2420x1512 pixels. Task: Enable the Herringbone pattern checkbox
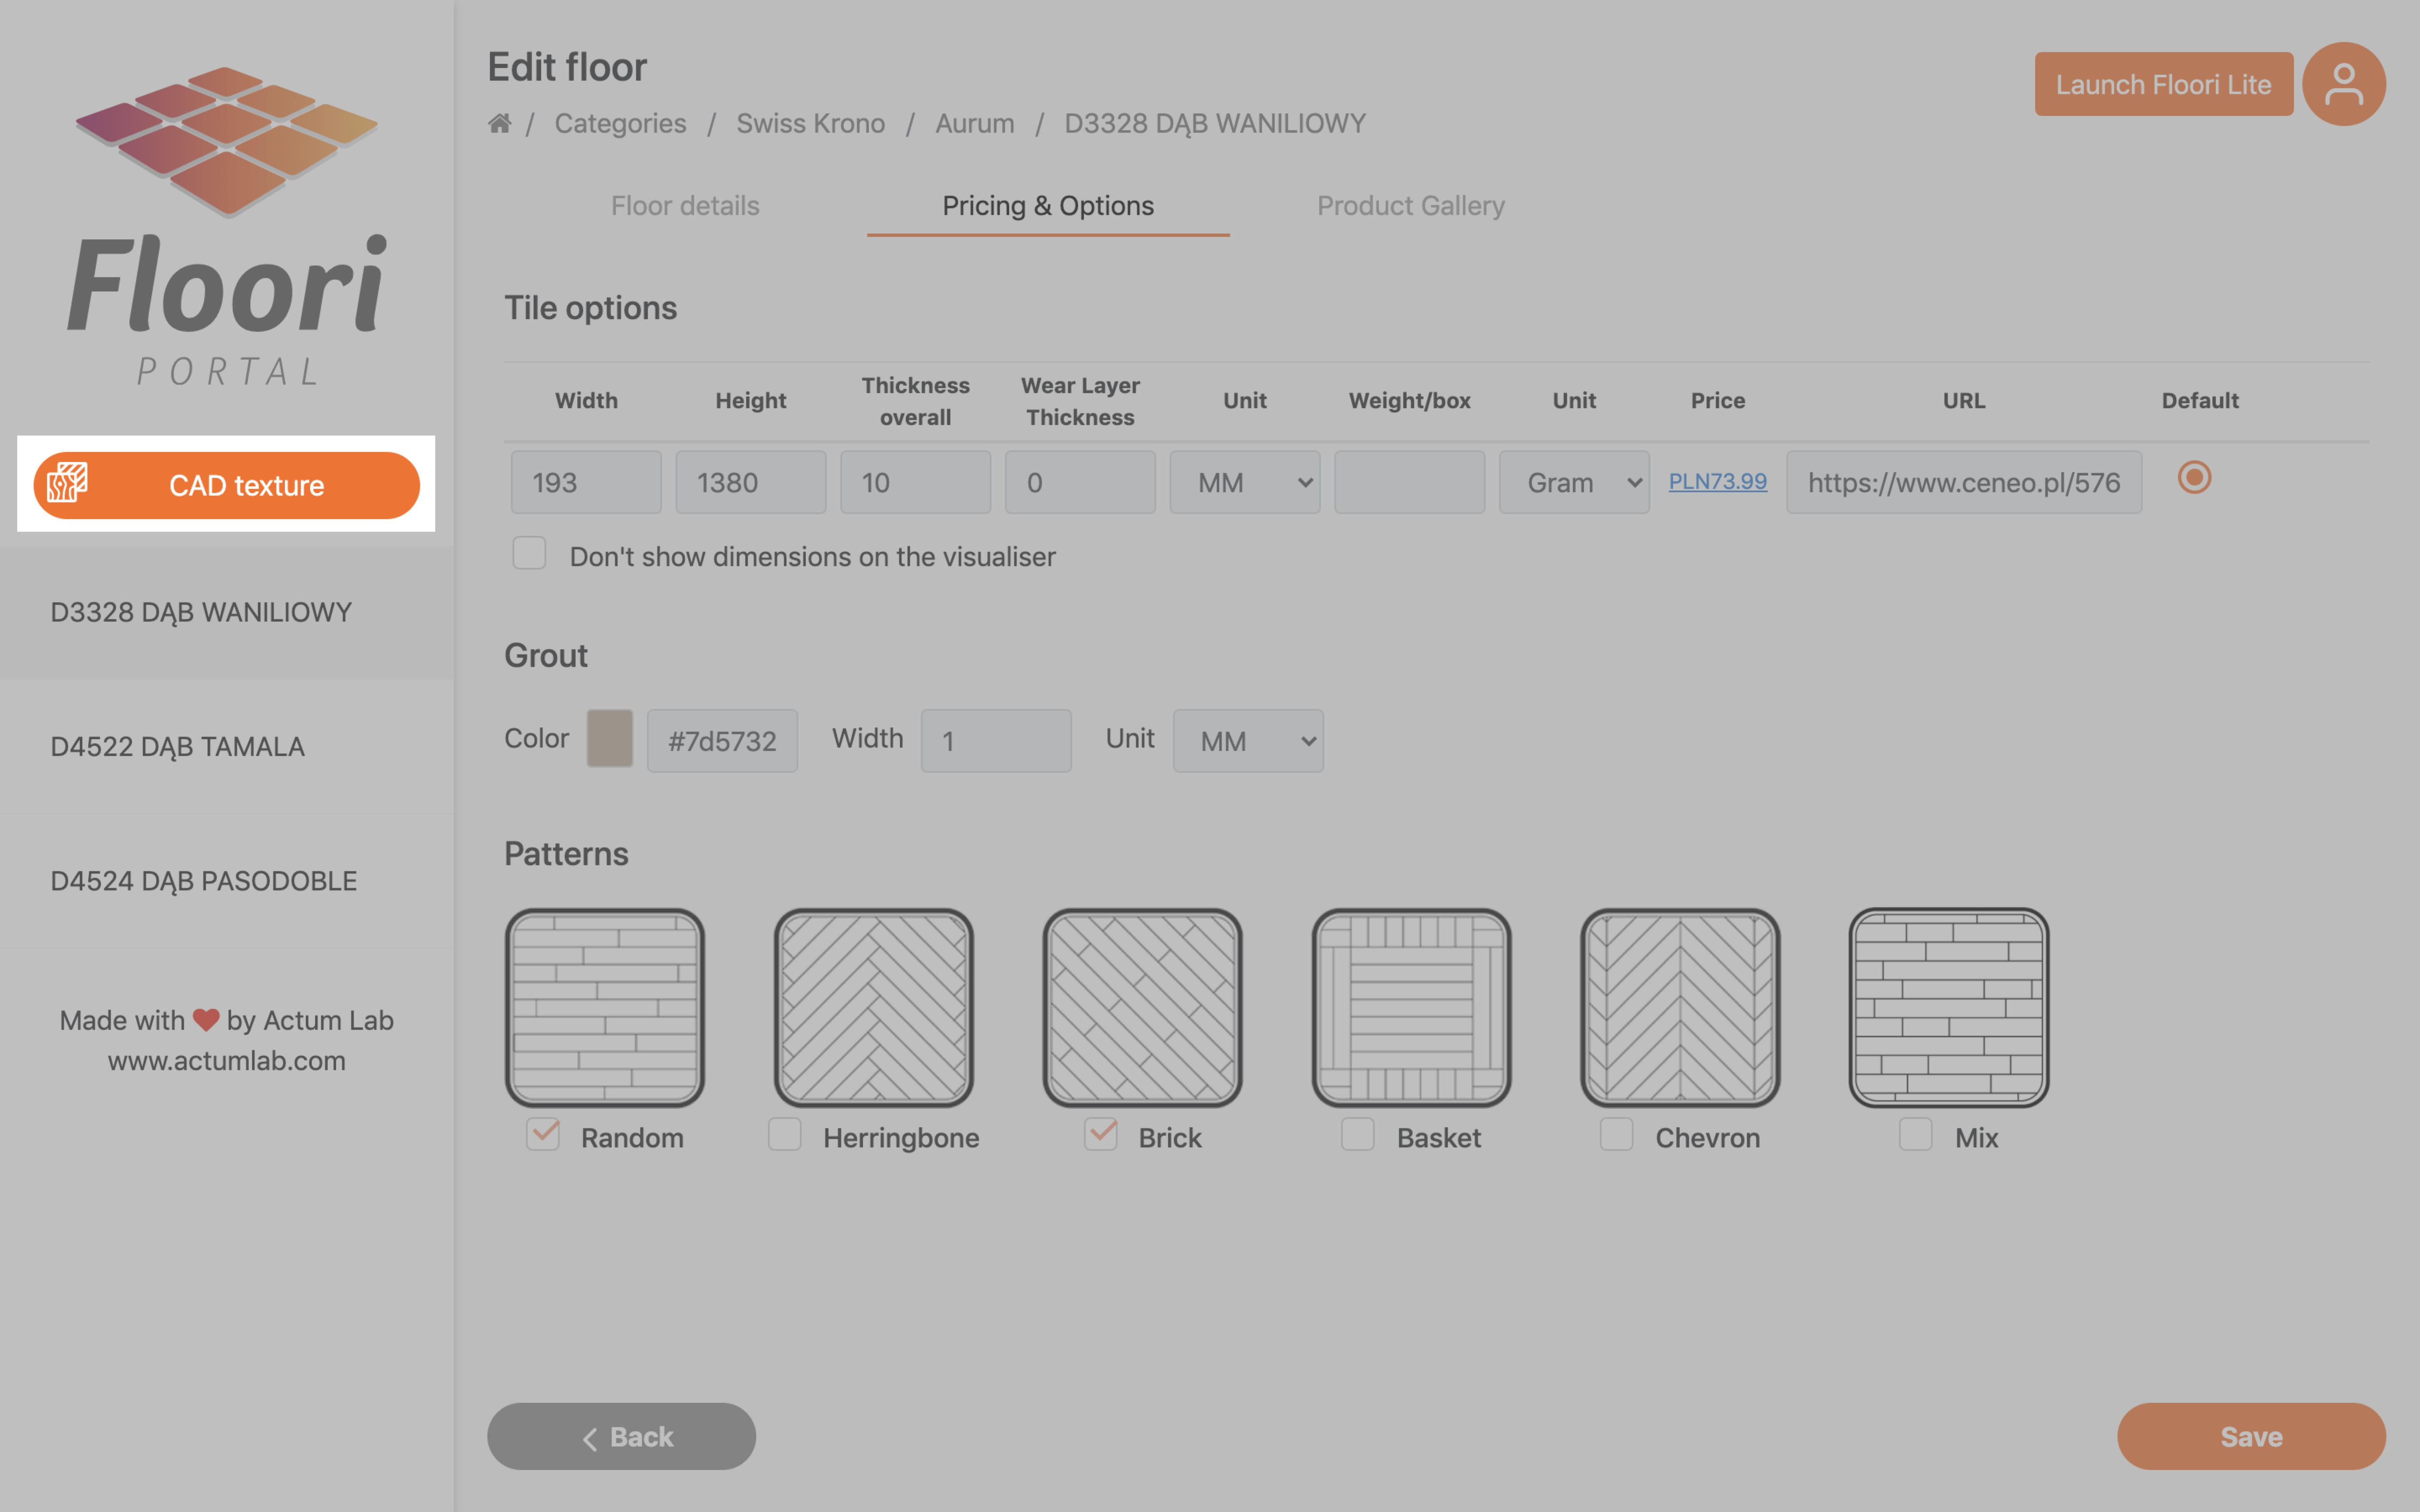785,1134
